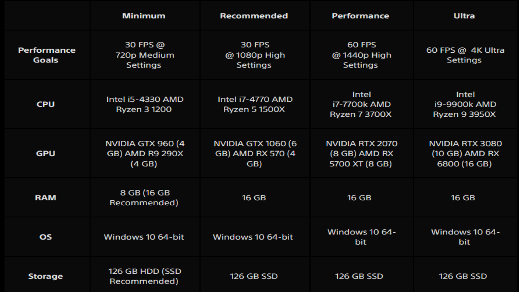
Task: Click the RAM row label
Action: [x=45, y=198]
